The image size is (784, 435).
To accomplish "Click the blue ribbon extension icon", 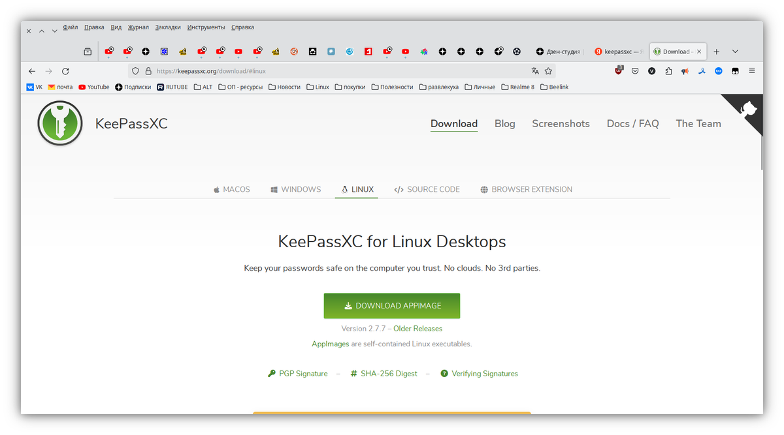I will coord(702,71).
